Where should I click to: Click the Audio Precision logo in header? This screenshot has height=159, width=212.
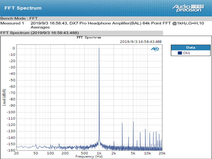[x=188, y=8]
